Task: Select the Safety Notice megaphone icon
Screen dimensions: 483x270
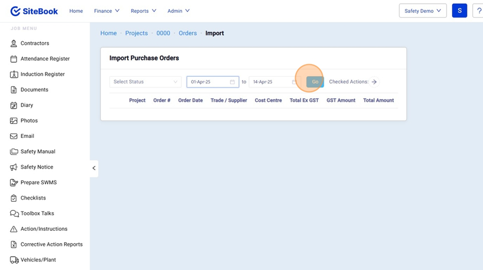Action: pyautogui.click(x=14, y=167)
